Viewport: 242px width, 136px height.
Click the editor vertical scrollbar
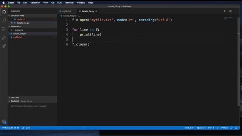(239, 62)
